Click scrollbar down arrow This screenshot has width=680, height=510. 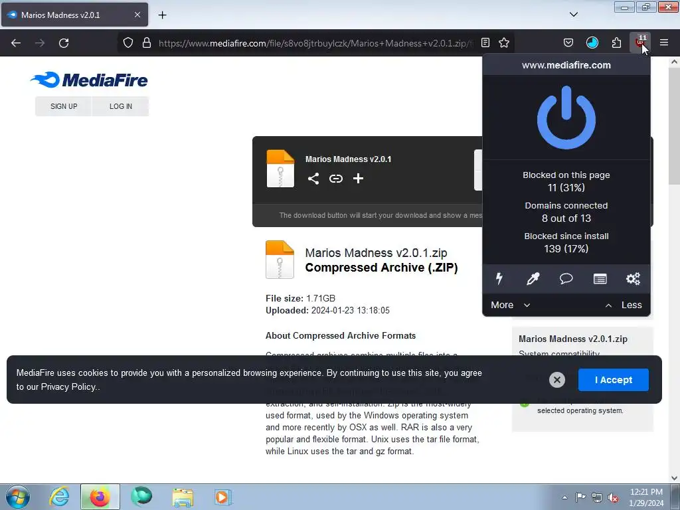[x=674, y=478]
